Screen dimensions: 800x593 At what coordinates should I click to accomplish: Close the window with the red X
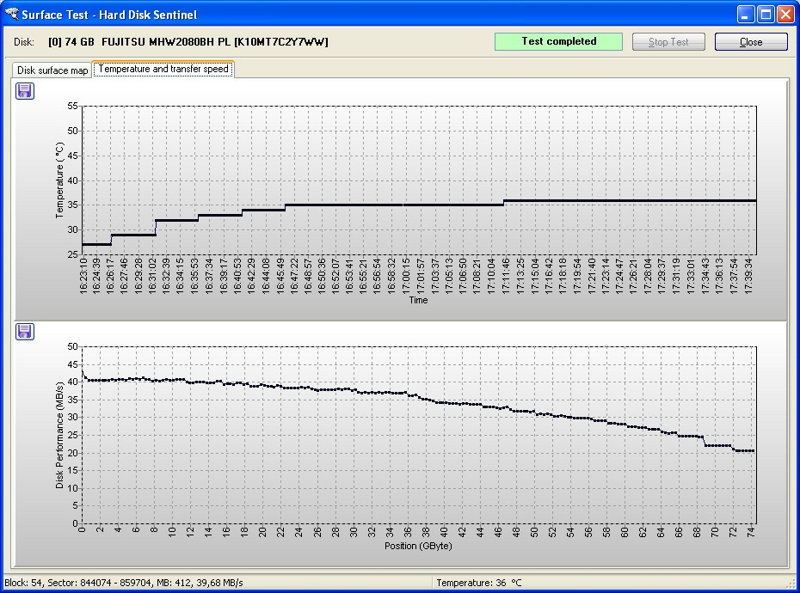point(785,15)
